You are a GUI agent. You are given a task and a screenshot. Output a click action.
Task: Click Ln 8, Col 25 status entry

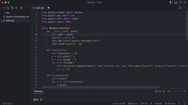tap(119, 104)
